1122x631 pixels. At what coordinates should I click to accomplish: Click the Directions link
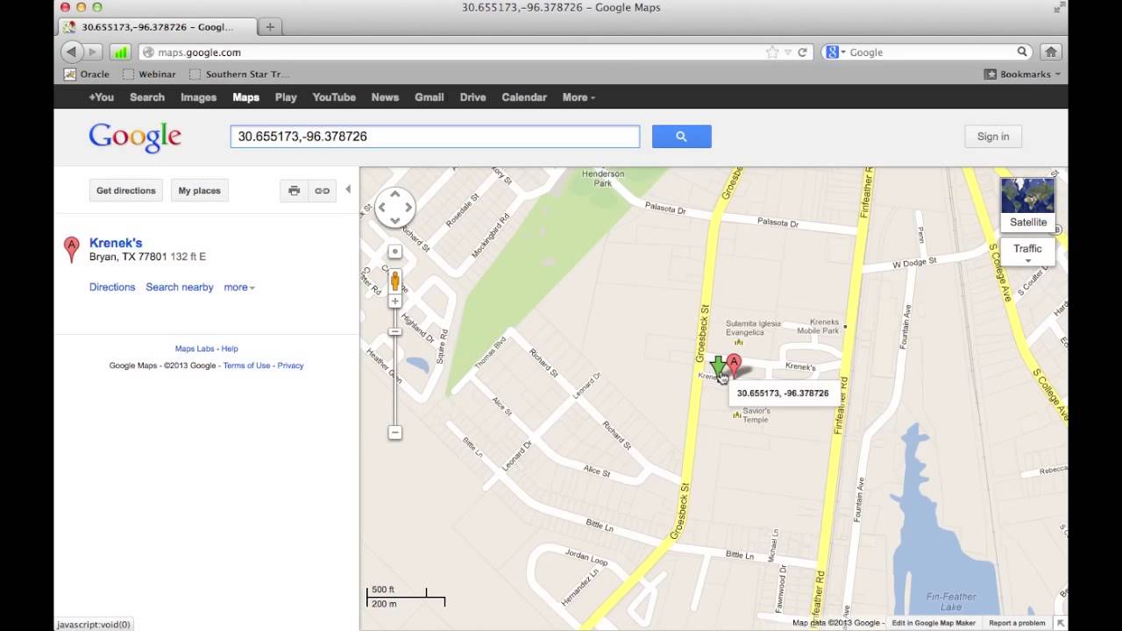pos(112,287)
